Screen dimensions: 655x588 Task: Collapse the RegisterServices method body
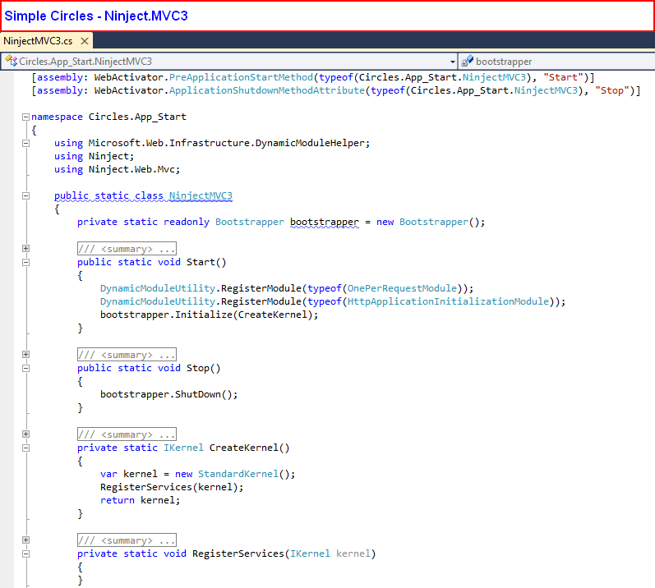pyautogui.click(x=26, y=554)
